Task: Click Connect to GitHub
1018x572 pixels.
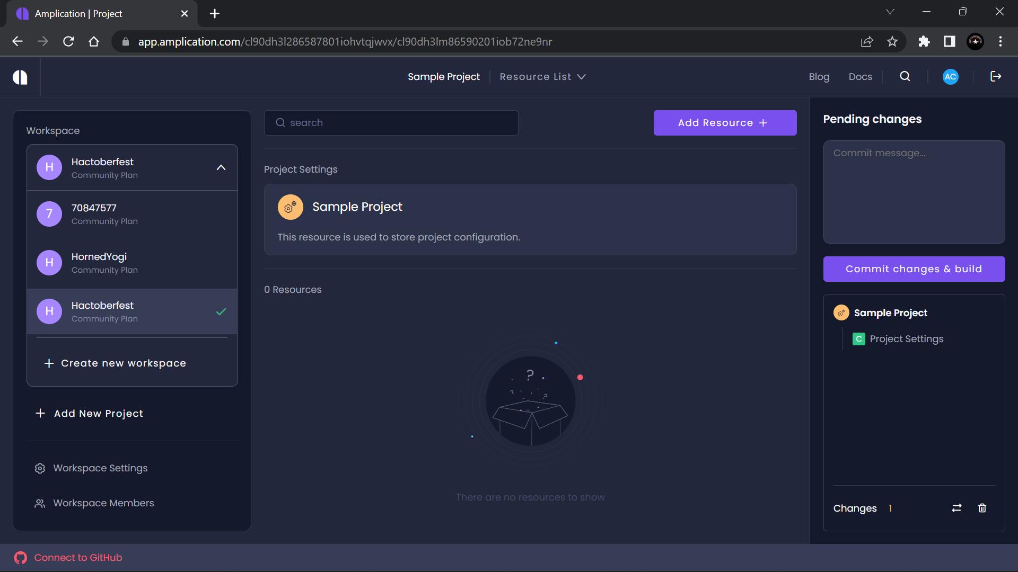Action: [x=78, y=557]
